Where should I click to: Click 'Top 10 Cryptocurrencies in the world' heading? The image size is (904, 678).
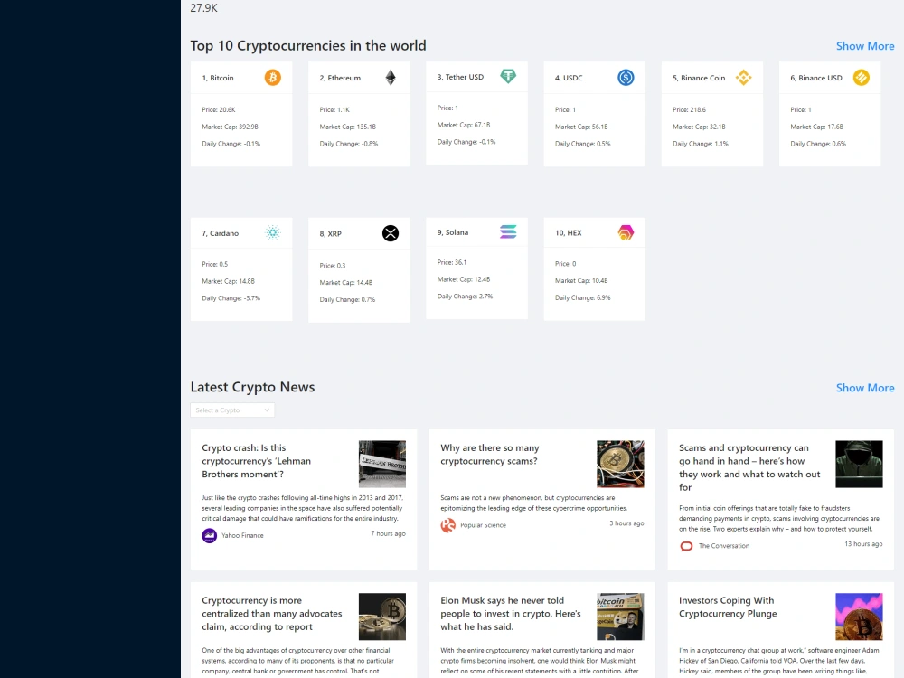click(x=308, y=46)
